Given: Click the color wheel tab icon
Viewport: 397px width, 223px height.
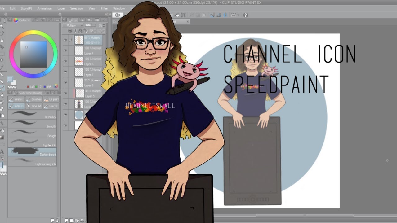Looking at the screenshot, I should pos(16,20).
